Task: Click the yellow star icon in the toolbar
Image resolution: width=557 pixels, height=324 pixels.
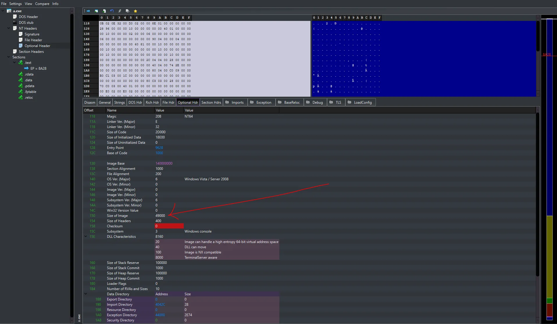Action: 135,11
